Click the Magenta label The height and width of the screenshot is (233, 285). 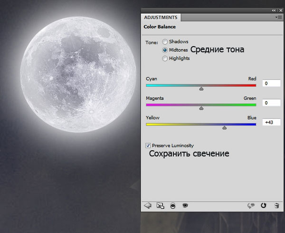point(155,98)
